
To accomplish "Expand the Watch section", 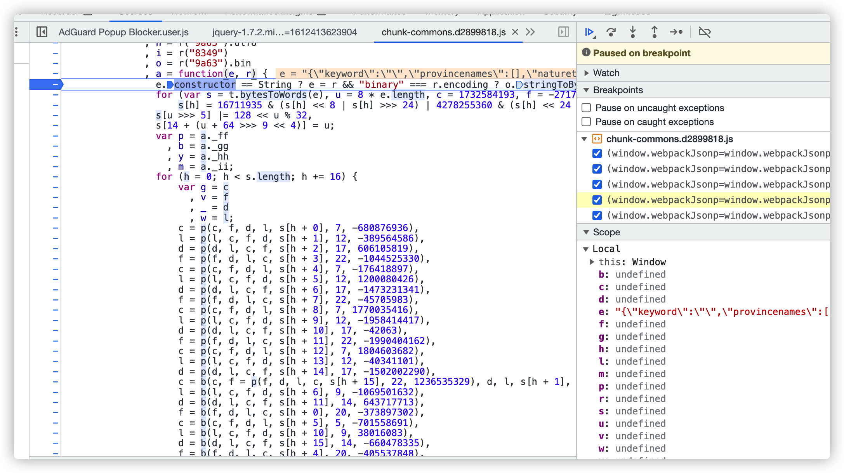I will pos(587,73).
